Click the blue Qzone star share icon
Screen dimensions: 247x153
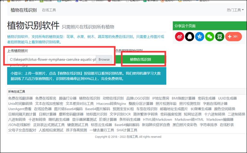pyautogui.click(x=200, y=37)
